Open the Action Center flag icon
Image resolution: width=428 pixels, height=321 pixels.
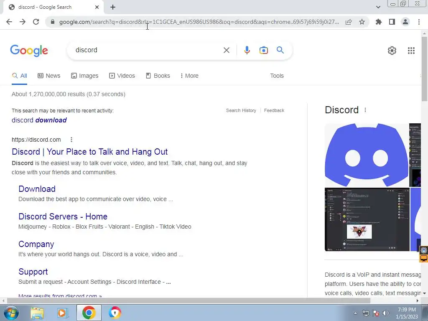click(x=376, y=313)
